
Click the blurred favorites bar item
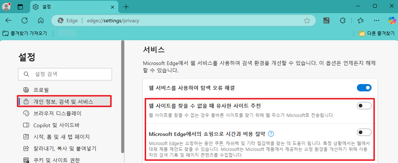[67, 33]
